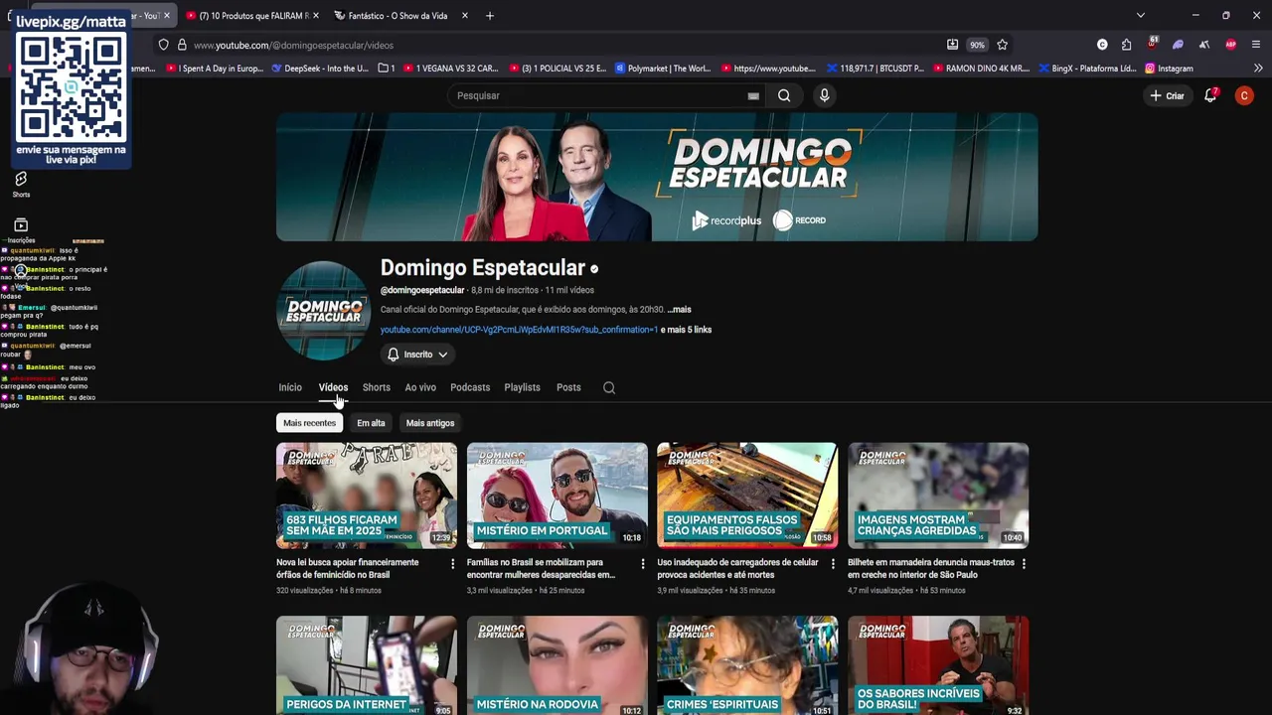Go to the Início channel tab
The width and height of the screenshot is (1272, 715).
290,387
